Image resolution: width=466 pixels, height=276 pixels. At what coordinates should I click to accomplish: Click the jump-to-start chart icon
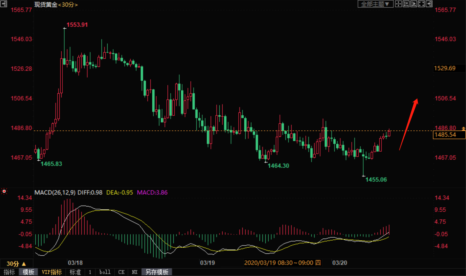pos(406,4)
